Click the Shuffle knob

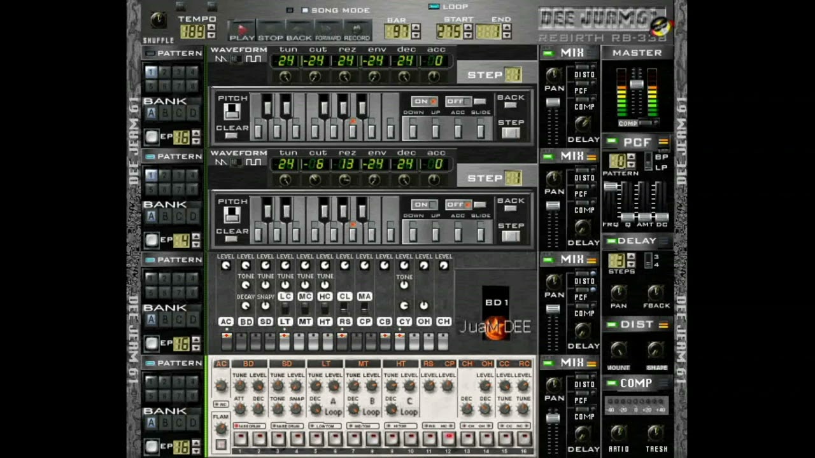click(x=158, y=21)
